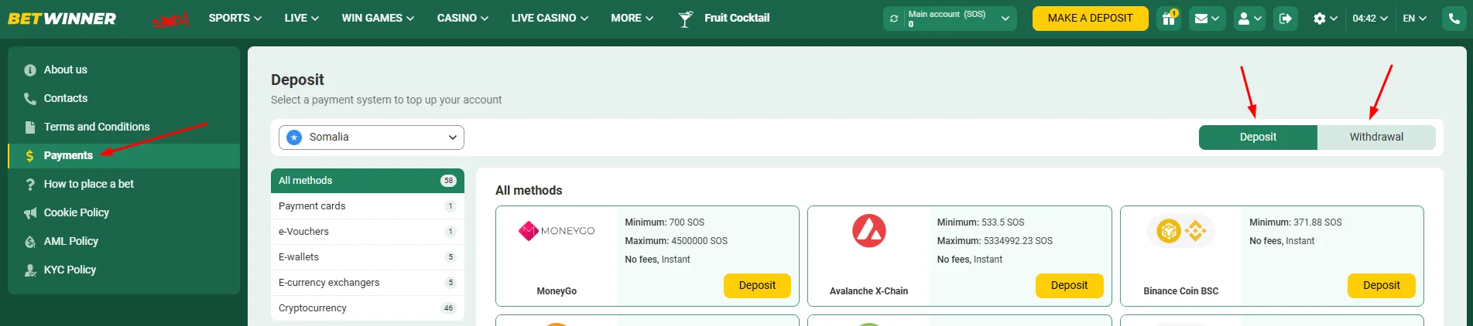Open the Contacts link
The height and width of the screenshot is (326, 1473).
[66, 99]
